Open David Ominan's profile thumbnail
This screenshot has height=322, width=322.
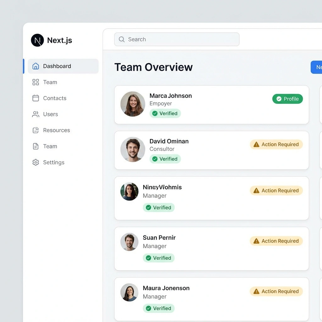132,149
